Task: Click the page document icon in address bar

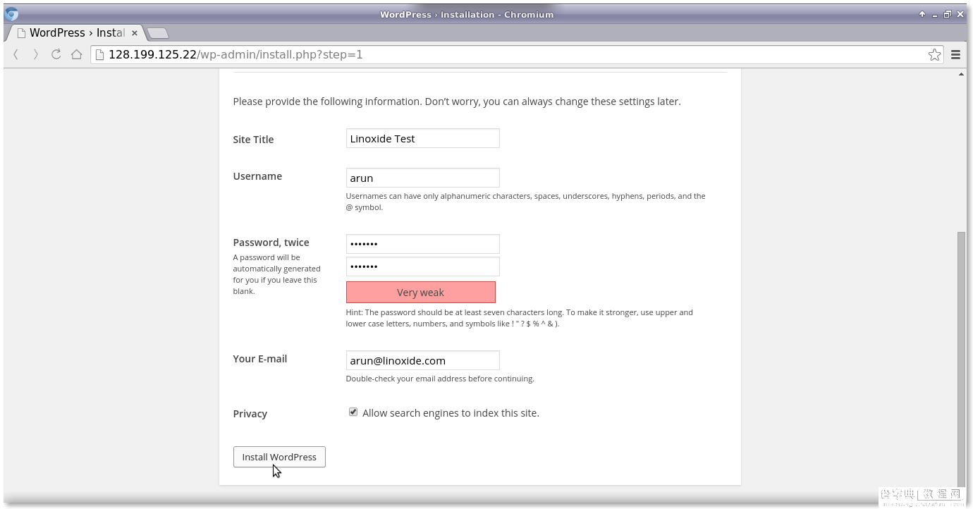Action: pyautogui.click(x=99, y=54)
